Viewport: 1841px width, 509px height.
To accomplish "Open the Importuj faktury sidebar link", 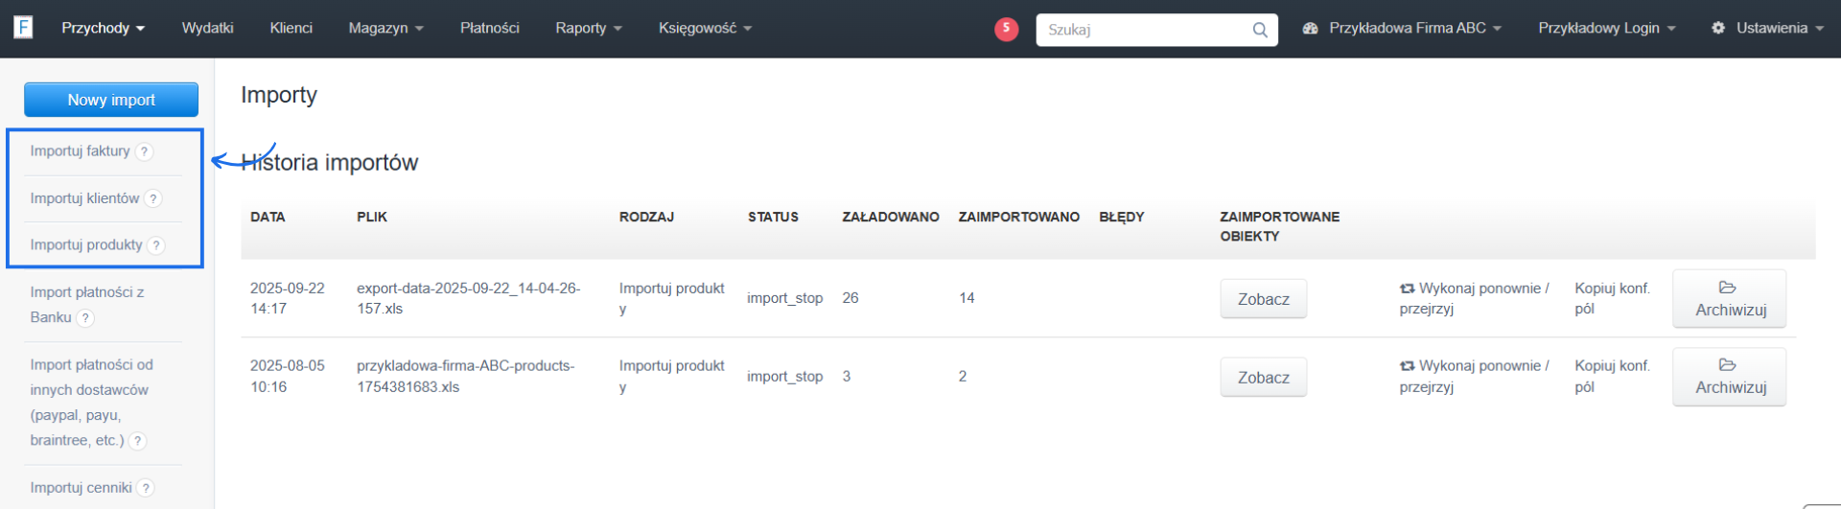I will pyautogui.click(x=80, y=151).
